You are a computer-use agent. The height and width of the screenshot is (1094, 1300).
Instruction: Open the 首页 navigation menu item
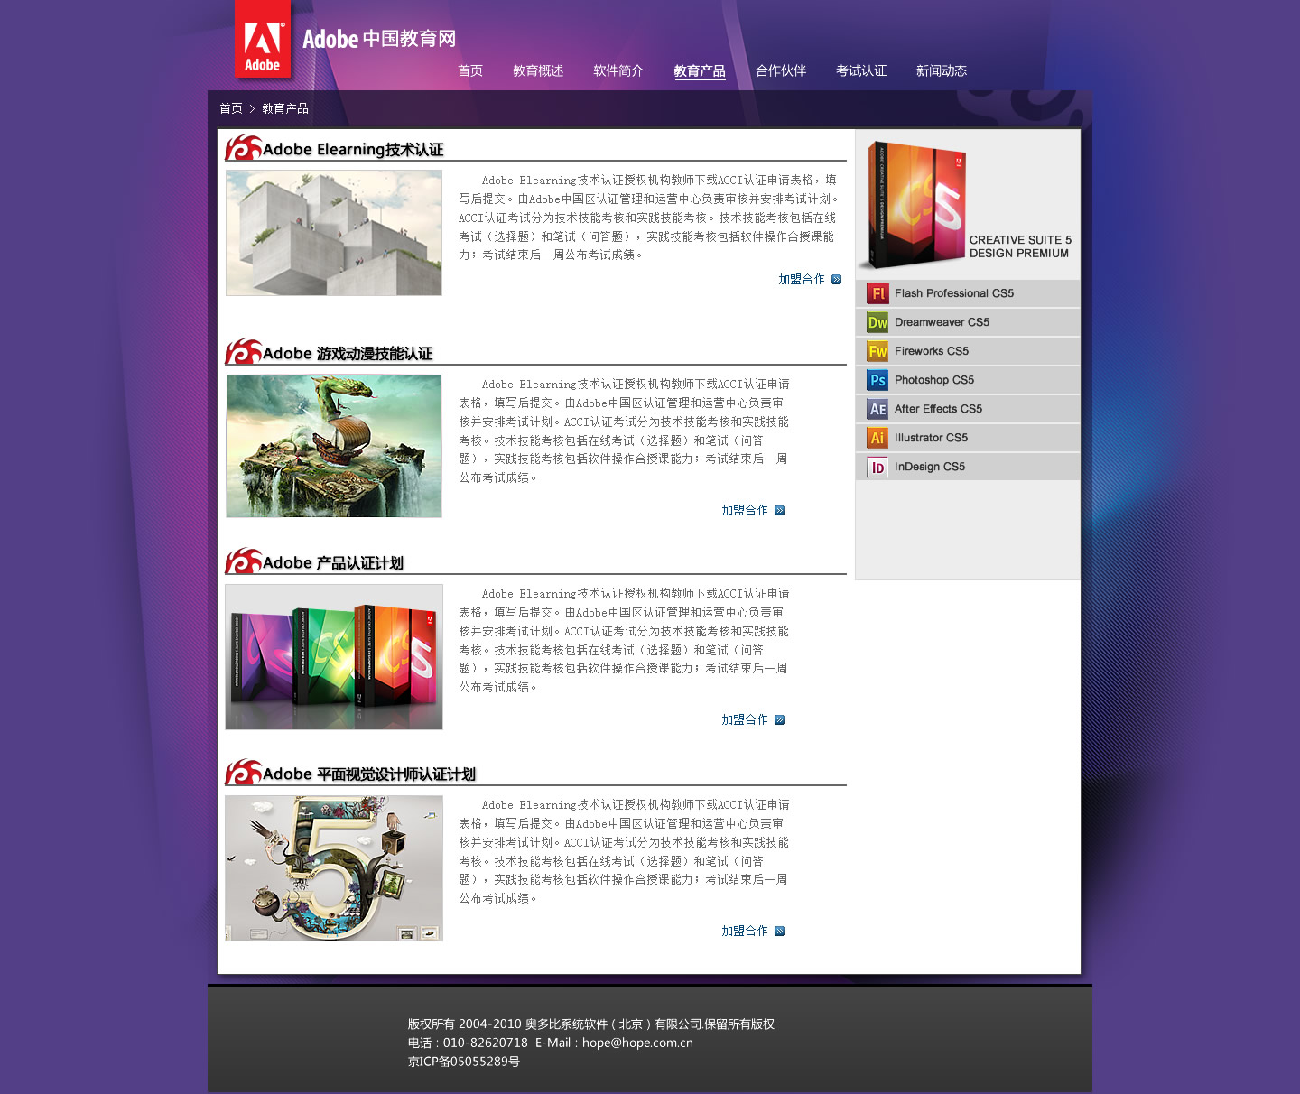tap(470, 70)
